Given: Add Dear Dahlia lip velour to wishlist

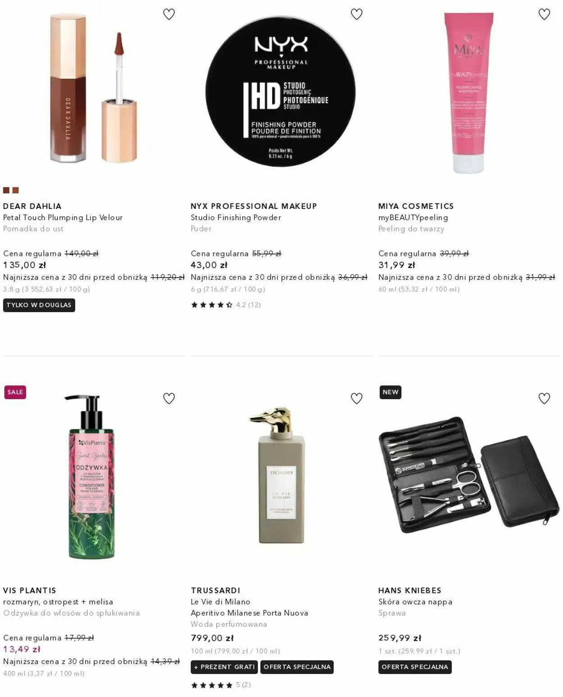Looking at the screenshot, I should (x=169, y=14).
